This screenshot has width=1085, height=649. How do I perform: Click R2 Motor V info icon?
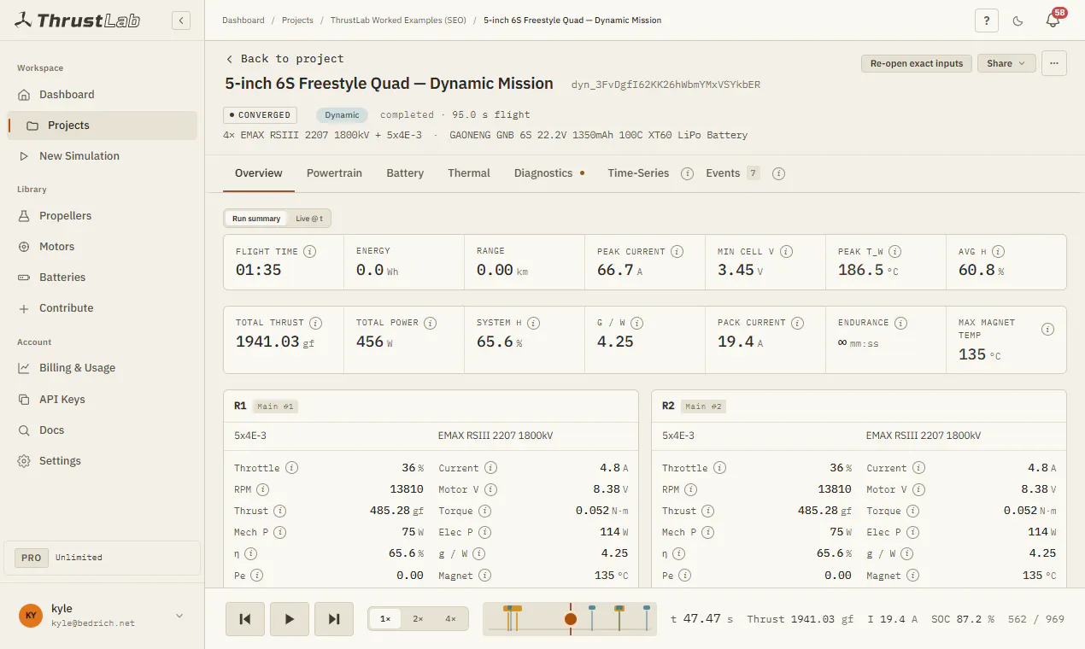(x=918, y=489)
